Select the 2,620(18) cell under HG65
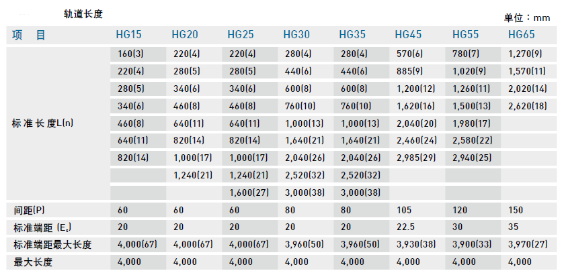Screen dimensions: 566x275 point(528,105)
